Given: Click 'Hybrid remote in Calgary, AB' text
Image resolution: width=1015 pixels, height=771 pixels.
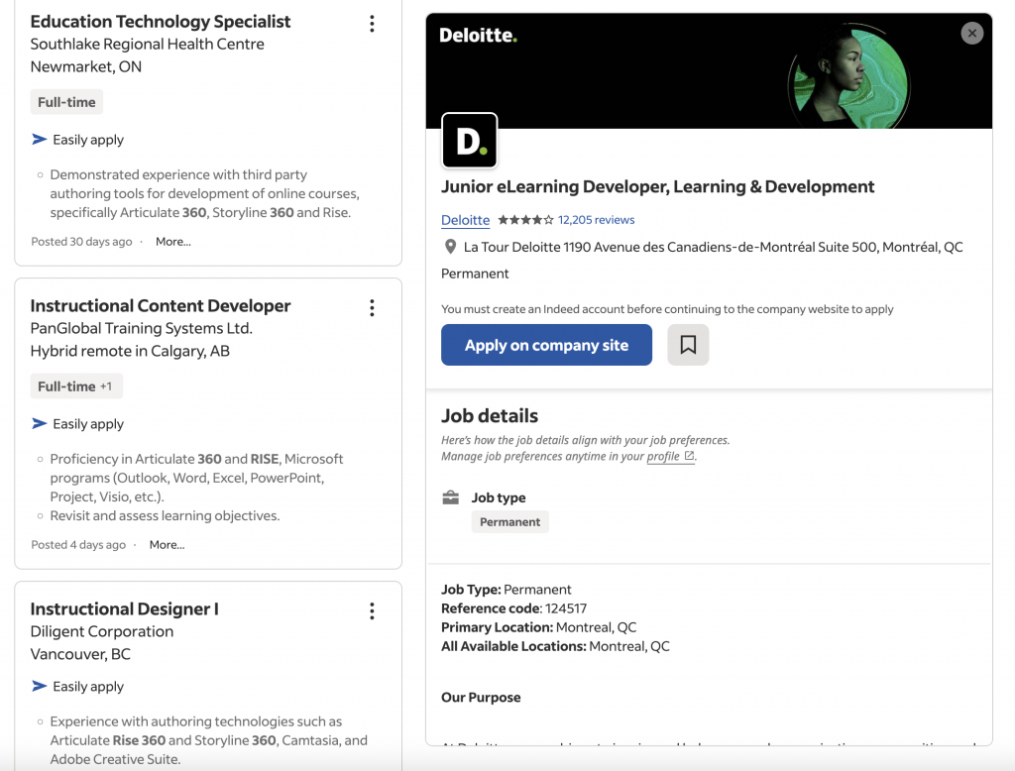Looking at the screenshot, I should click(x=130, y=351).
